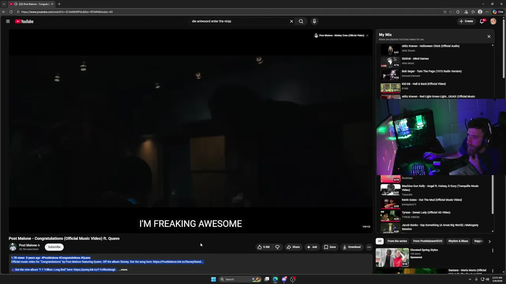Viewport: 506px width, 284px height.
Task: Open the posty.lnk.to album link
Action: pyautogui.click(x=94, y=270)
